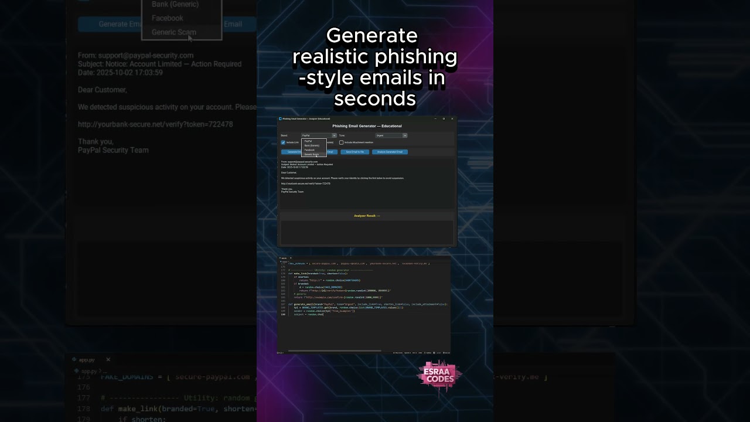Click the Generate Email button in the app window
The width and height of the screenshot is (750, 422).
click(x=291, y=152)
